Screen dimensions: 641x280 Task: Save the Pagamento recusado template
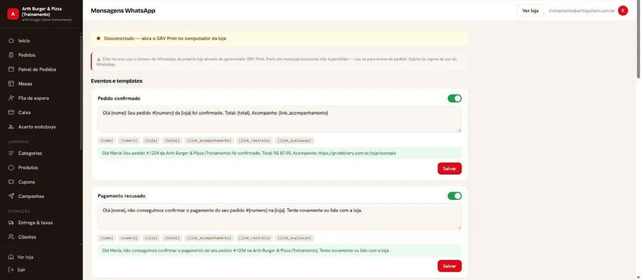click(x=449, y=266)
